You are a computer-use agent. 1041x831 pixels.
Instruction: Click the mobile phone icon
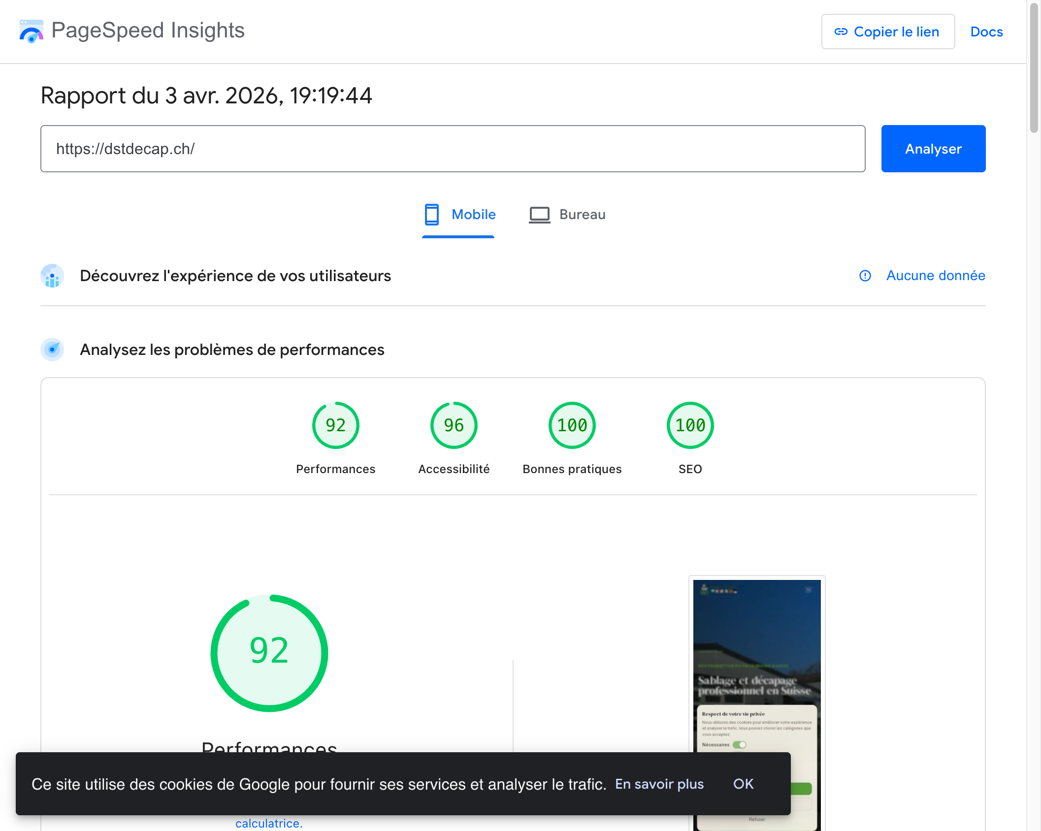[432, 215]
